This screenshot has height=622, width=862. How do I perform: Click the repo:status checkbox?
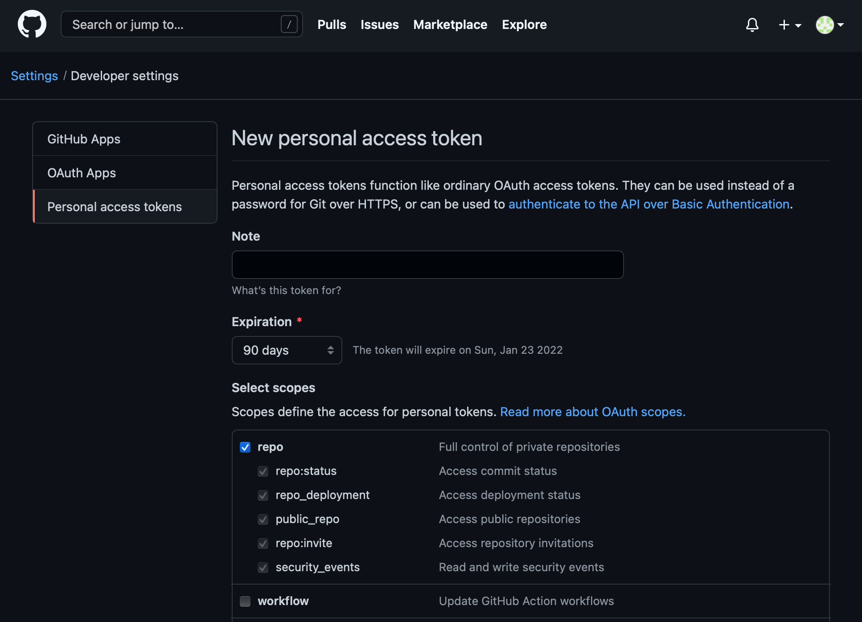click(263, 471)
